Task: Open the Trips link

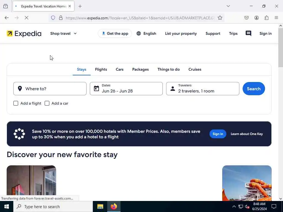Action: (233, 33)
